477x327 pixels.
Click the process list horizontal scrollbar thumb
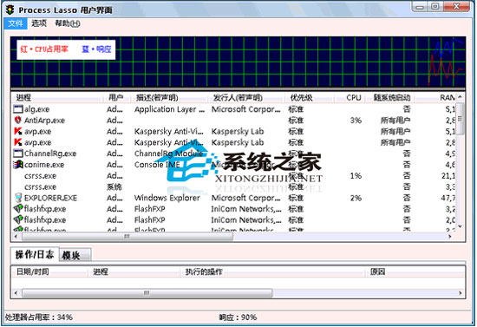127,236
